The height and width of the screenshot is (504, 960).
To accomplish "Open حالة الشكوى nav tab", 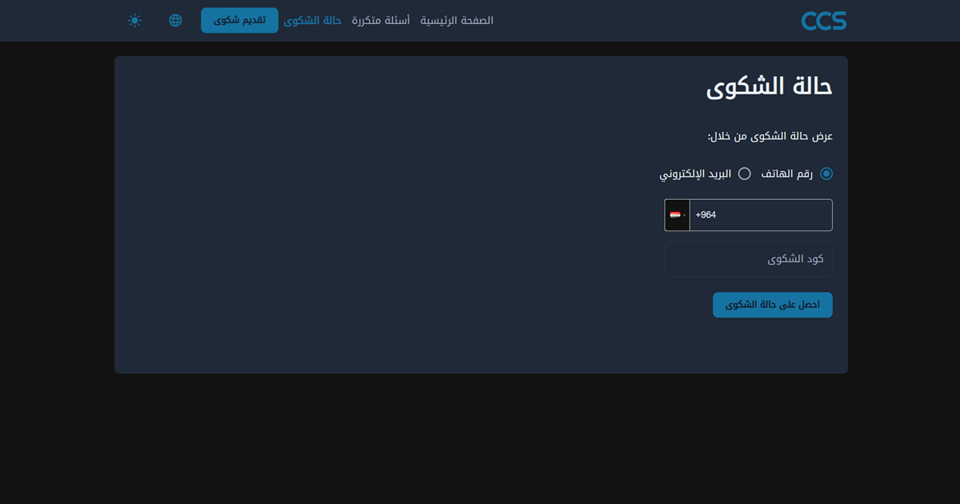I will click(x=313, y=21).
